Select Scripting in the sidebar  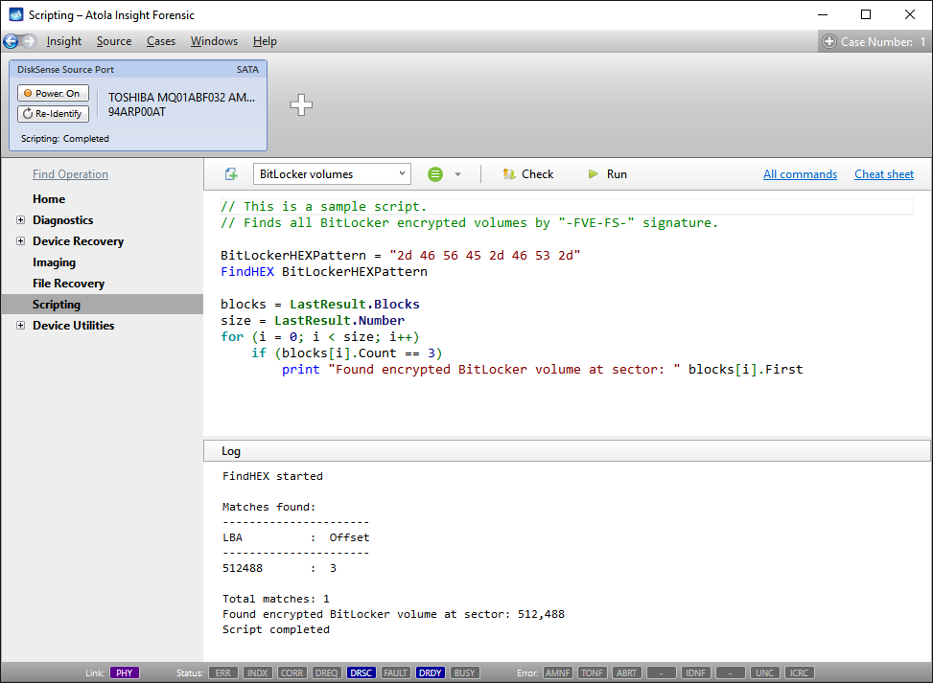pos(103,304)
